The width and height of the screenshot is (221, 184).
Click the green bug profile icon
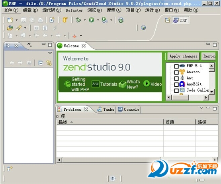tap(121, 20)
